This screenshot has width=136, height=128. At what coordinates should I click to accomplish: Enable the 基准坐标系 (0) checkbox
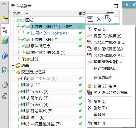pos(23,78)
